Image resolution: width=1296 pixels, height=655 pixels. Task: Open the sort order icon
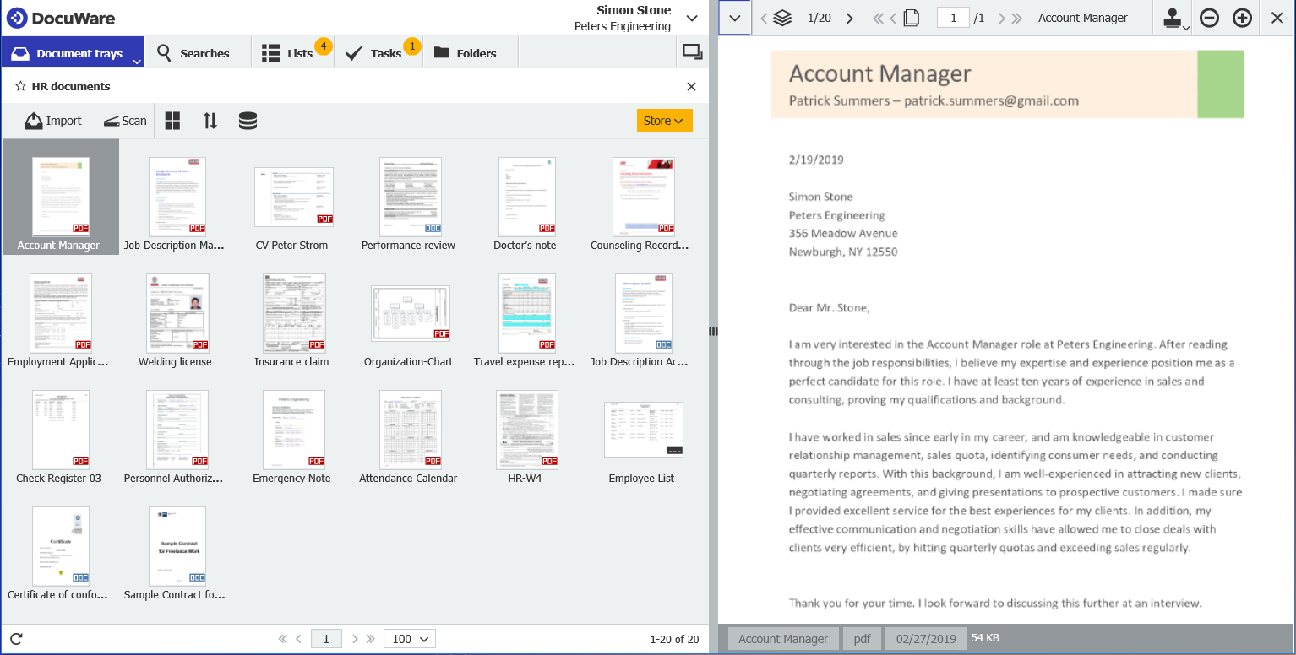click(210, 121)
